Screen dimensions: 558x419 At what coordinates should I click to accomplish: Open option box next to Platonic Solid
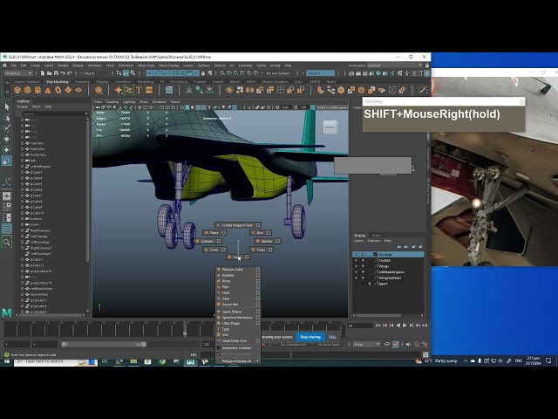click(258, 270)
